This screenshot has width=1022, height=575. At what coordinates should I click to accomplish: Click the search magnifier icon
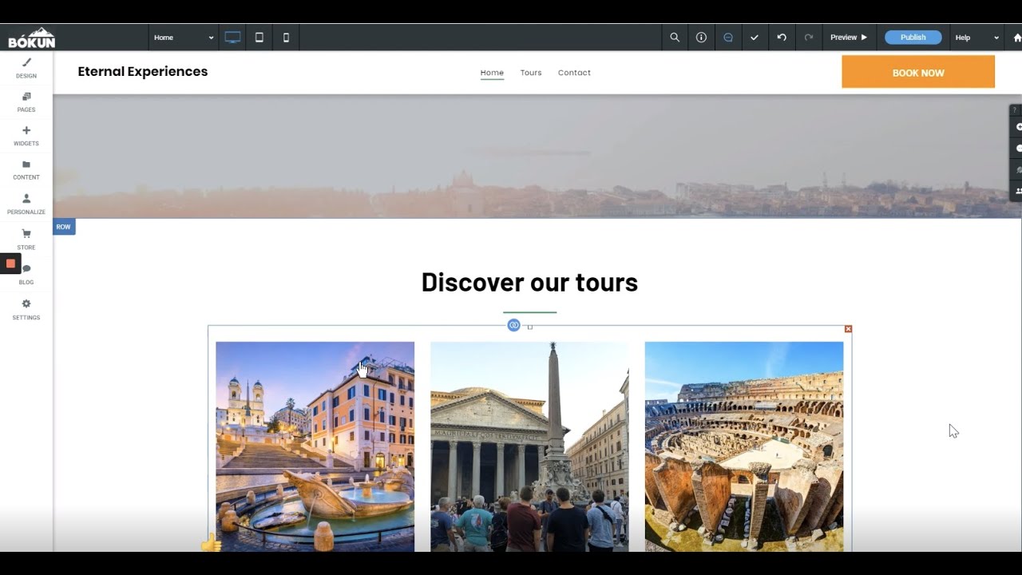675,38
